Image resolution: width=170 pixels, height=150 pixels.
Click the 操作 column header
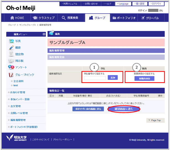pos(160,96)
